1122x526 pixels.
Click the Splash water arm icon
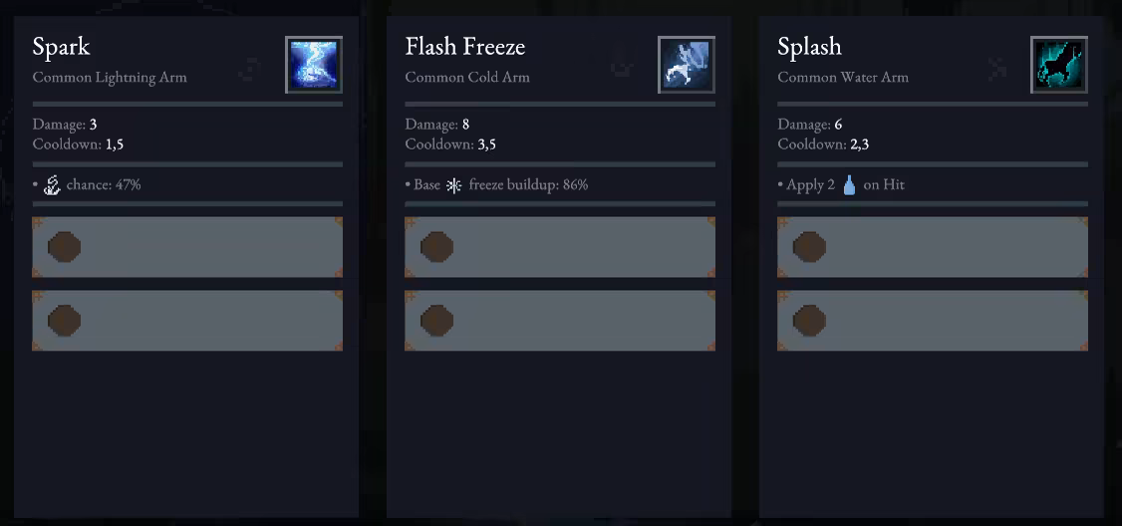tap(1059, 65)
